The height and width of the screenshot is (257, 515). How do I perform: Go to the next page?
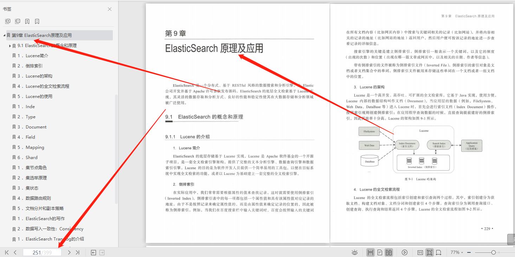coord(69,252)
